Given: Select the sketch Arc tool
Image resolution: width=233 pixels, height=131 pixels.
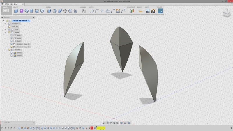Looking at the screenshot, I should [113, 11].
